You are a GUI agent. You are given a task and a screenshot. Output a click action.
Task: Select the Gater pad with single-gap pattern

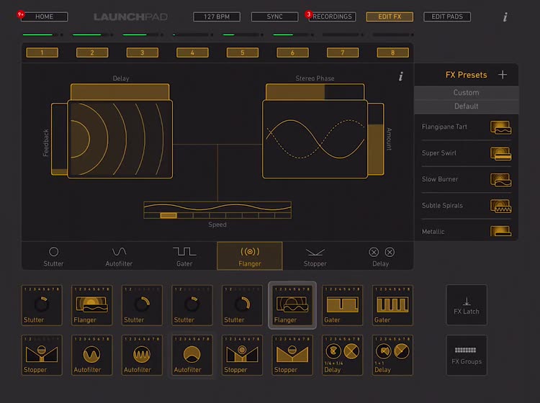coord(342,305)
